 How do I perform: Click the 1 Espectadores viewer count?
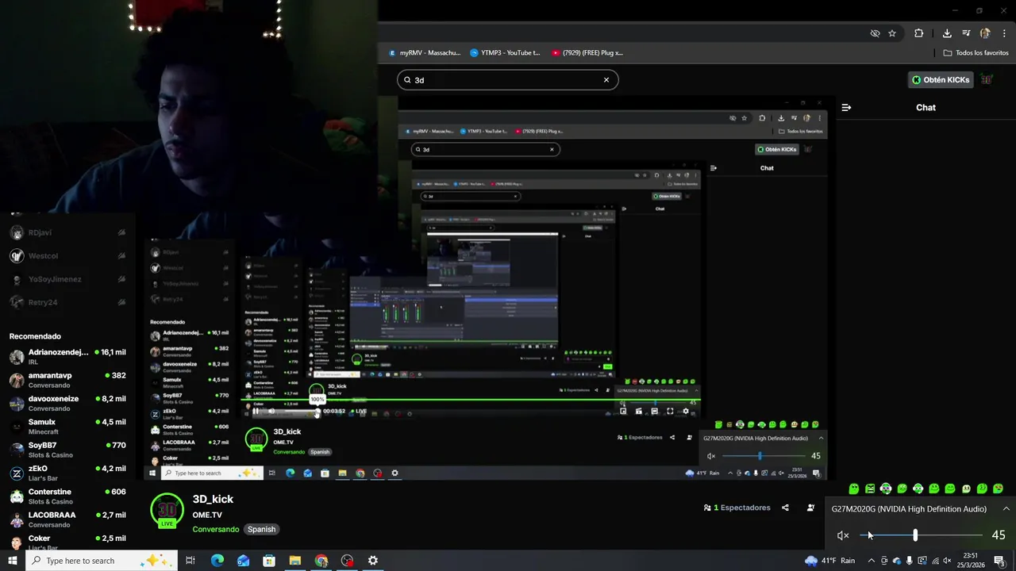pyautogui.click(x=737, y=508)
